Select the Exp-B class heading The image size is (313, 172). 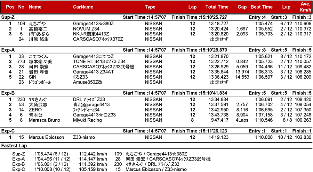coord(8,93)
